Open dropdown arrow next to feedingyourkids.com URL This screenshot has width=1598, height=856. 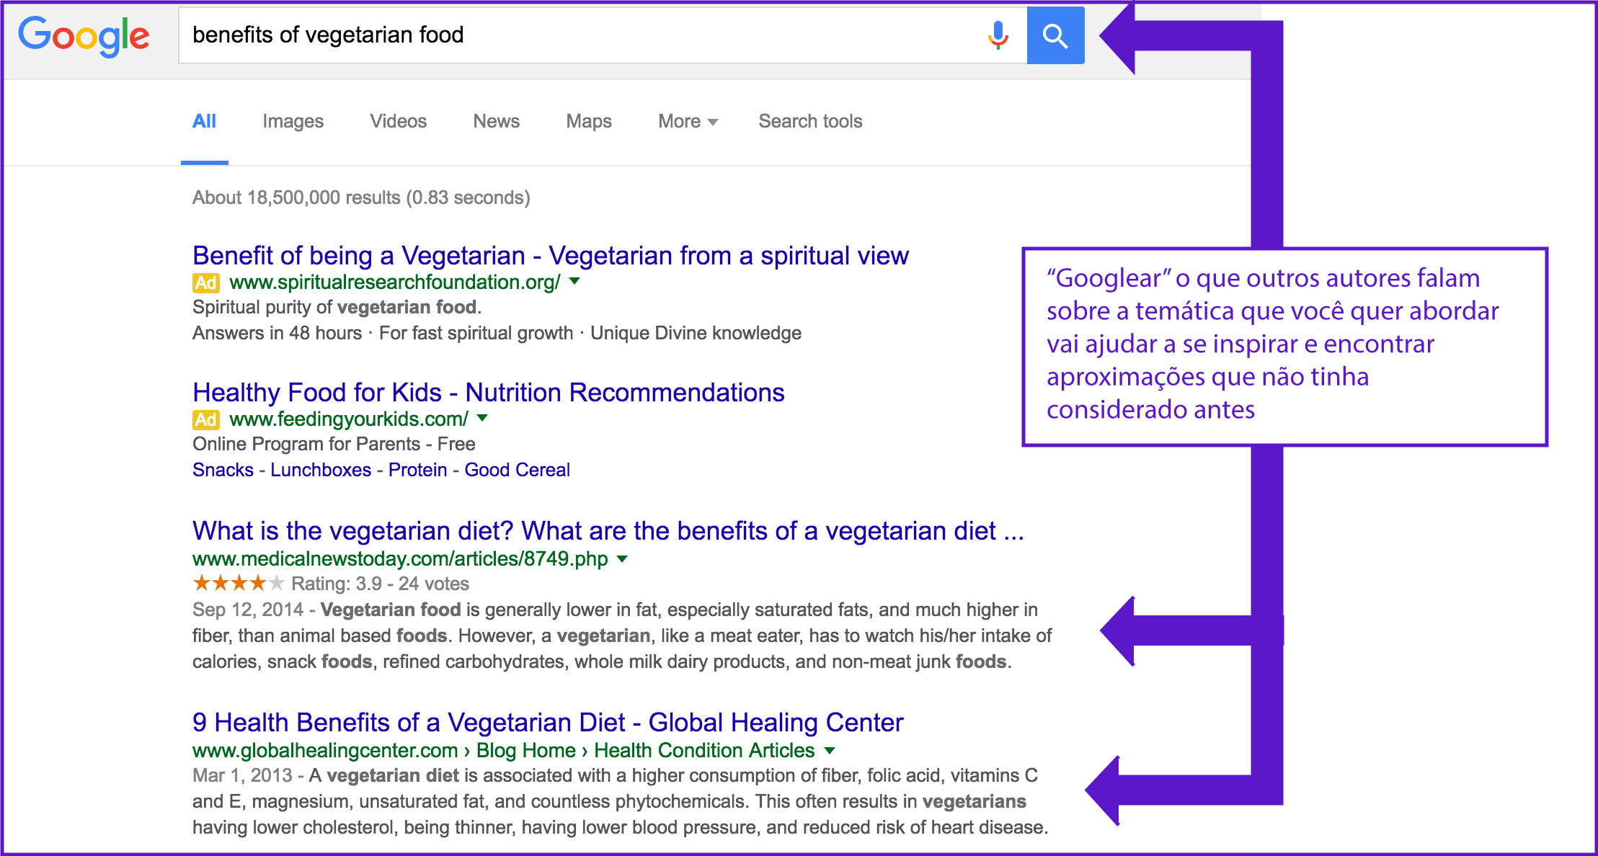tap(482, 418)
